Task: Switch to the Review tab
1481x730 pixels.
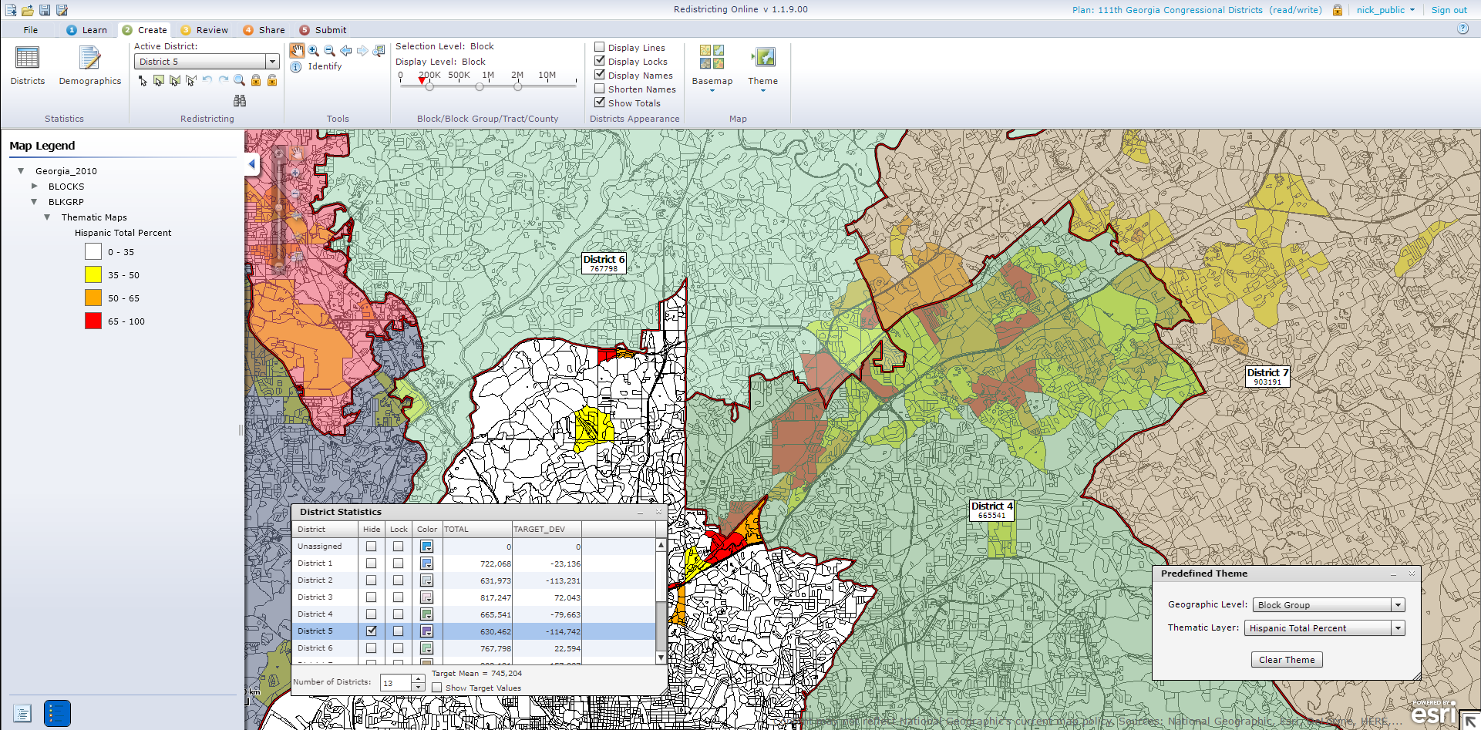Action: [204, 29]
